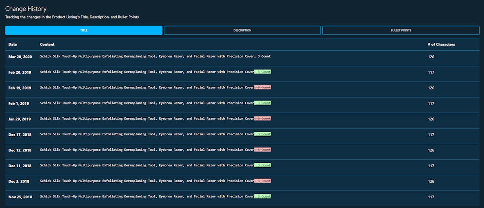Click character count 117 in Dec 17, 2018 row
The height and width of the screenshot is (208, 484).
(x=431, y=135)
